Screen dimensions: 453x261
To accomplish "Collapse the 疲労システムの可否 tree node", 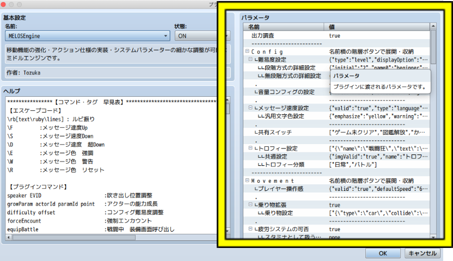I will [x=251, y=229].
